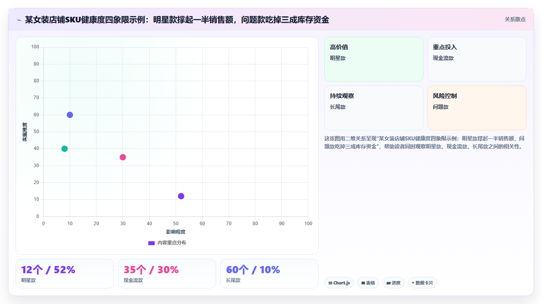Click the 35个 / 30% 现金流款 stat card
The width and height of the screenshot is (542, 304).
167,274
